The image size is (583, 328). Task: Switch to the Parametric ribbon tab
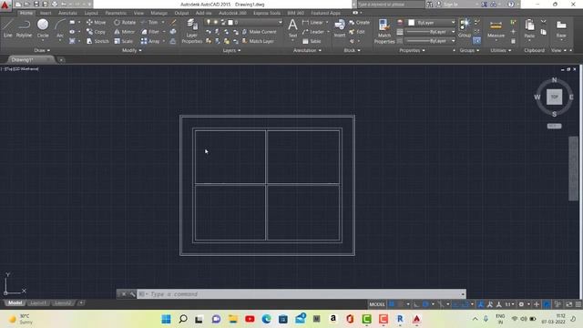[116, 13]
